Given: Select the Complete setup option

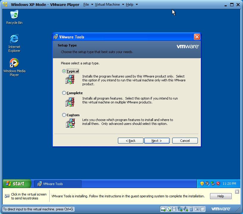Looking at the screenshot, I should point(64,93).
